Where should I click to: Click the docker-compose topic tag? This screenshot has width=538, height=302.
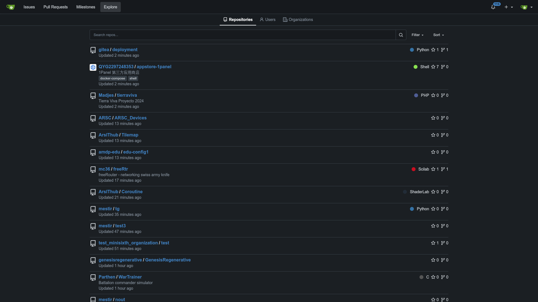click(x=113, y=78)
